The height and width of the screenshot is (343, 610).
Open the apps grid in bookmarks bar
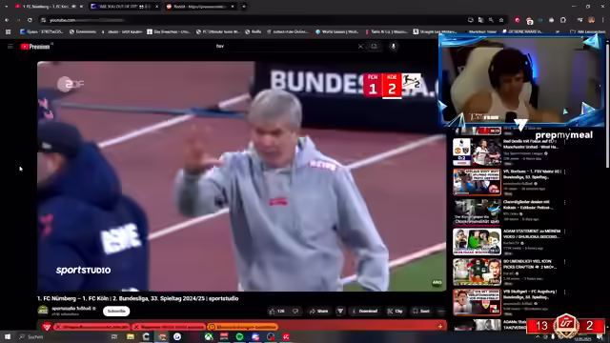pyautogui.click(x=9, y=31)
